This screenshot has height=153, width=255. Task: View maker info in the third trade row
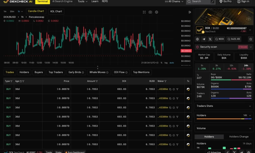point(174,108)
